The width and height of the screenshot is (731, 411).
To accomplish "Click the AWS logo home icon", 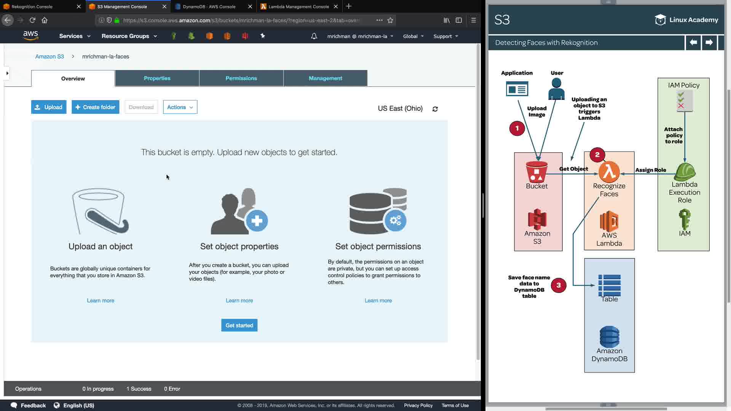I will click(x=30, y=36).
